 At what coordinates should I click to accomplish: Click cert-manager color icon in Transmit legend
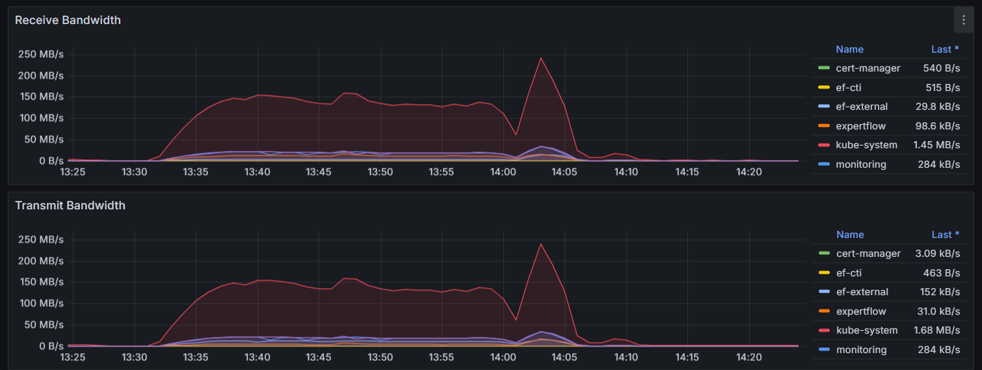pos(824,254)
